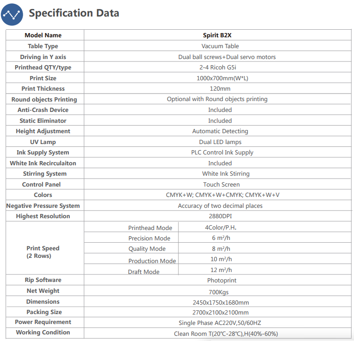Select the Touch Screen value
Image resolution: width=354 pixels, height=341 pixels.
click(221, 184)
